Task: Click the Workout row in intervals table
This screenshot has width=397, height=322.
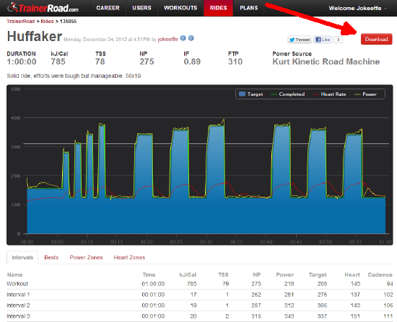Action: point(200,284)
